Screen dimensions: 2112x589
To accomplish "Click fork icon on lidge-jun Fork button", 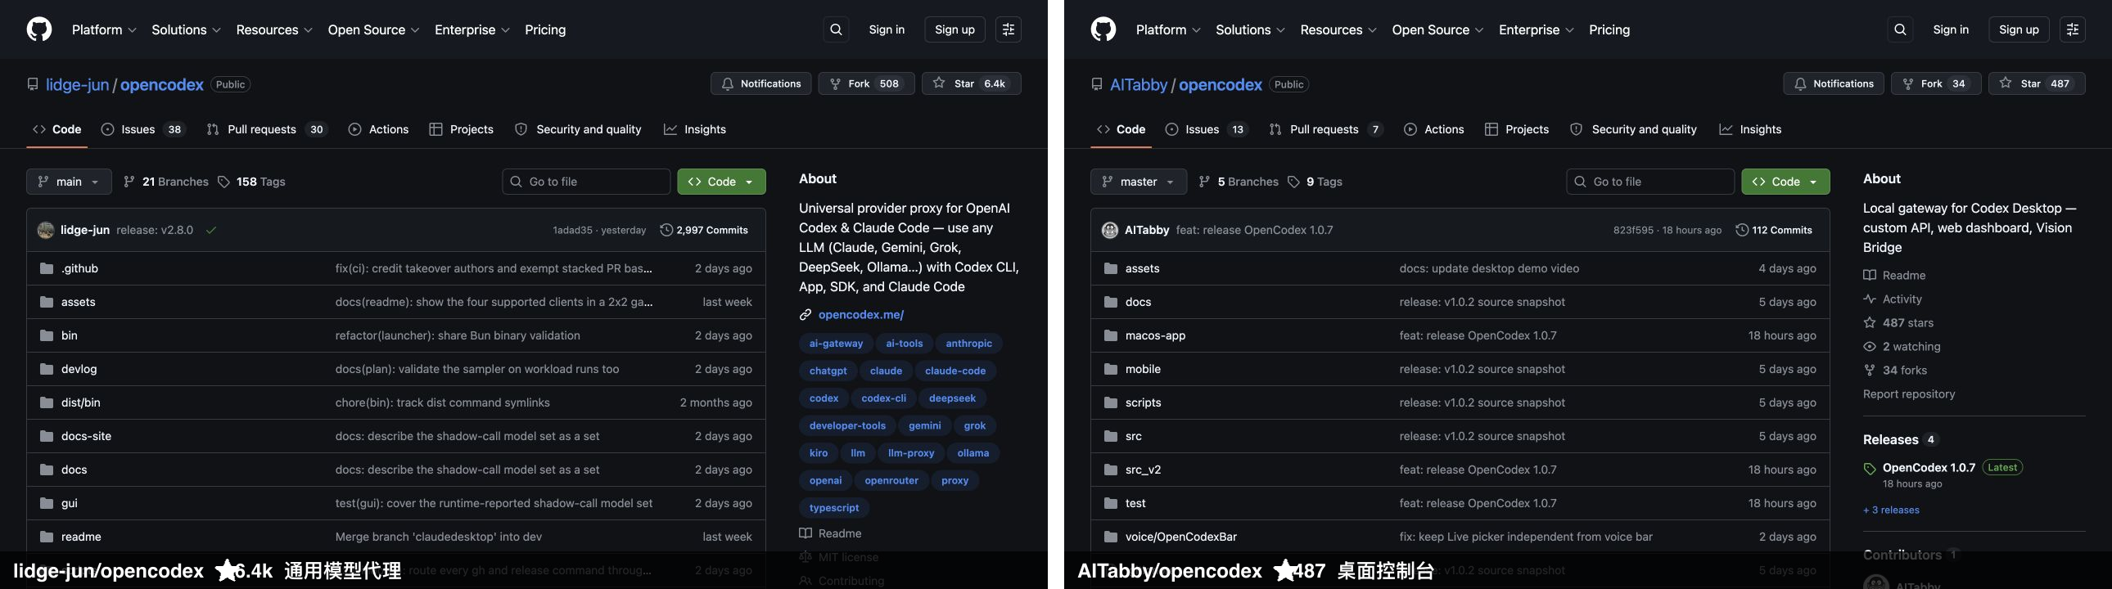I will click(835, 83).
